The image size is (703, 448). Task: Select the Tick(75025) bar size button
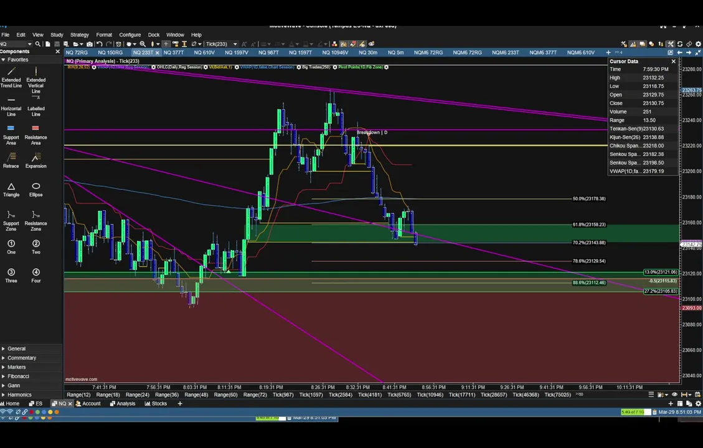coord(558,394)
